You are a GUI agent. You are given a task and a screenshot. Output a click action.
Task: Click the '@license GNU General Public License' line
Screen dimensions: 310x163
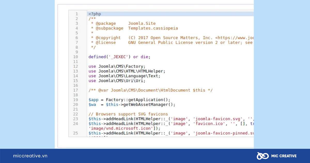coord(172,42)
